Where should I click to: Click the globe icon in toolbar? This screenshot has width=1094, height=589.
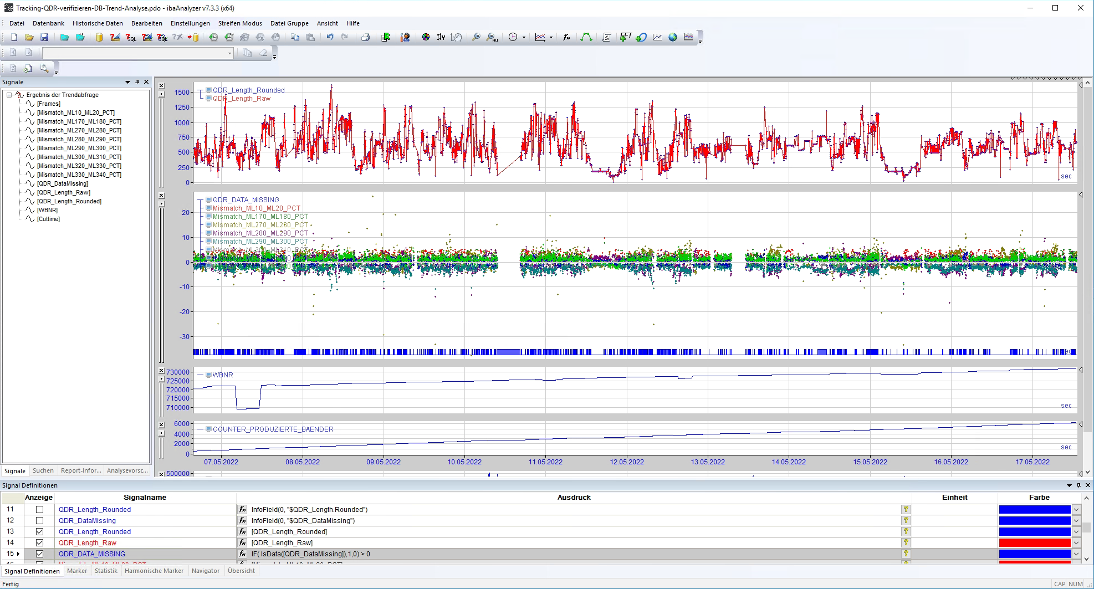pos(673,37)
